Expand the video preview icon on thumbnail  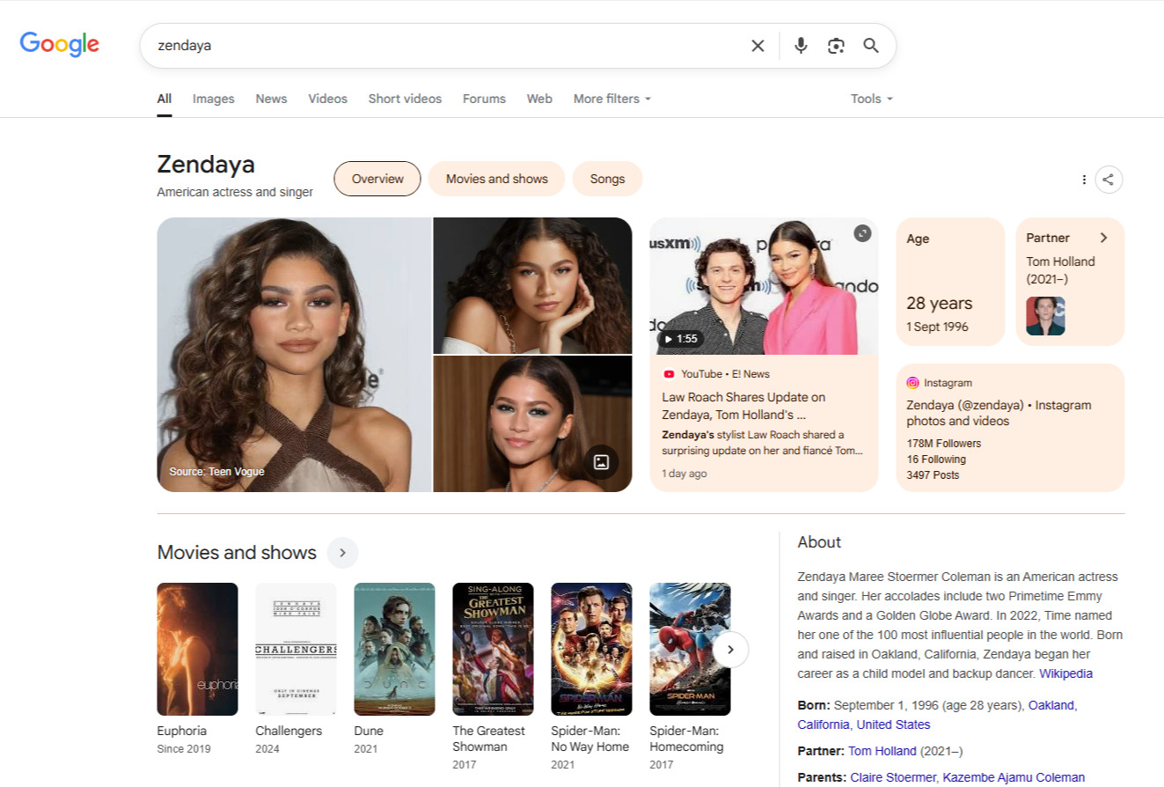[863, 232]
